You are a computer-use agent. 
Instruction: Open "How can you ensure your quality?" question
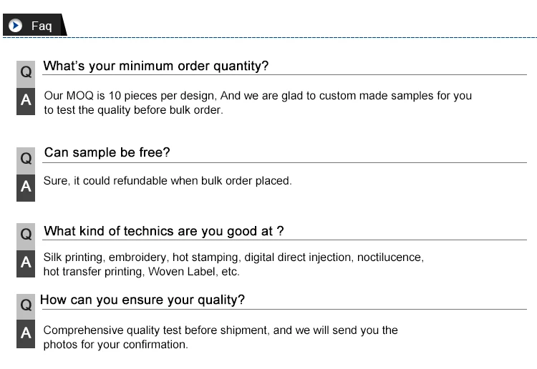[x=142, y=300]
